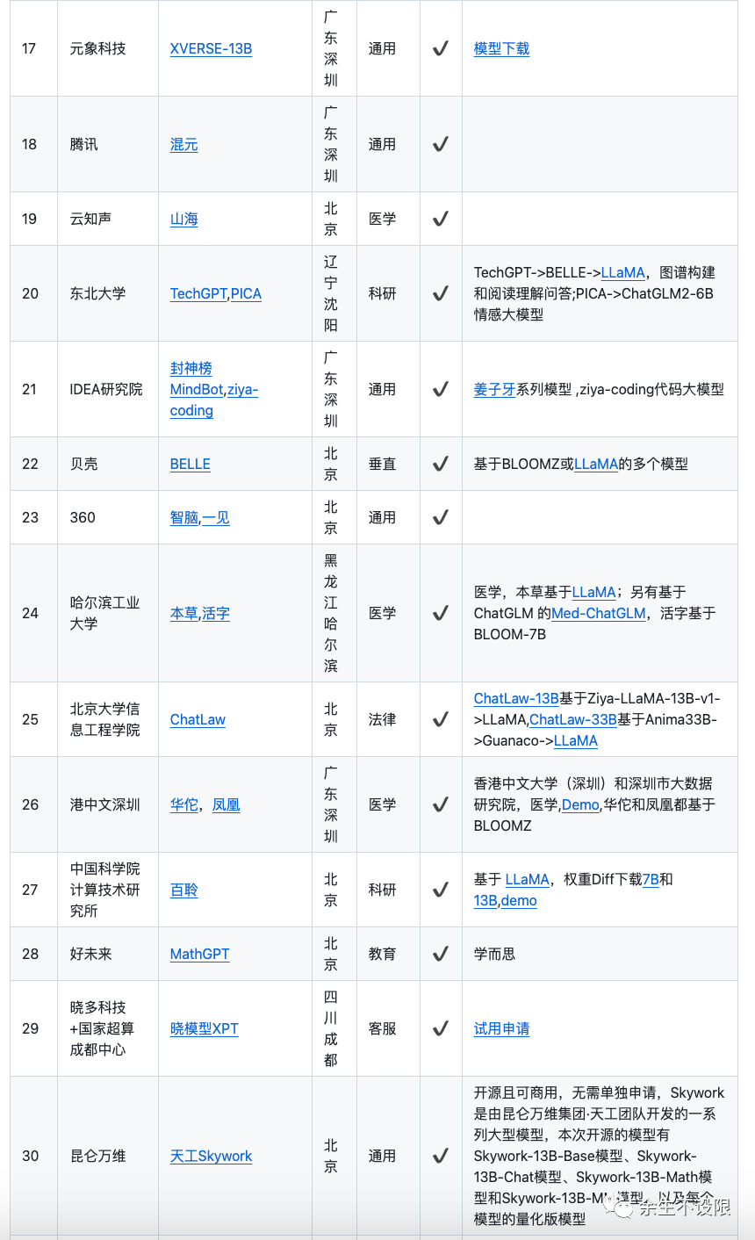Click the checkmark in 云知声 row
The height and width of the screenshot is (1240, 755).
(441, 219)
